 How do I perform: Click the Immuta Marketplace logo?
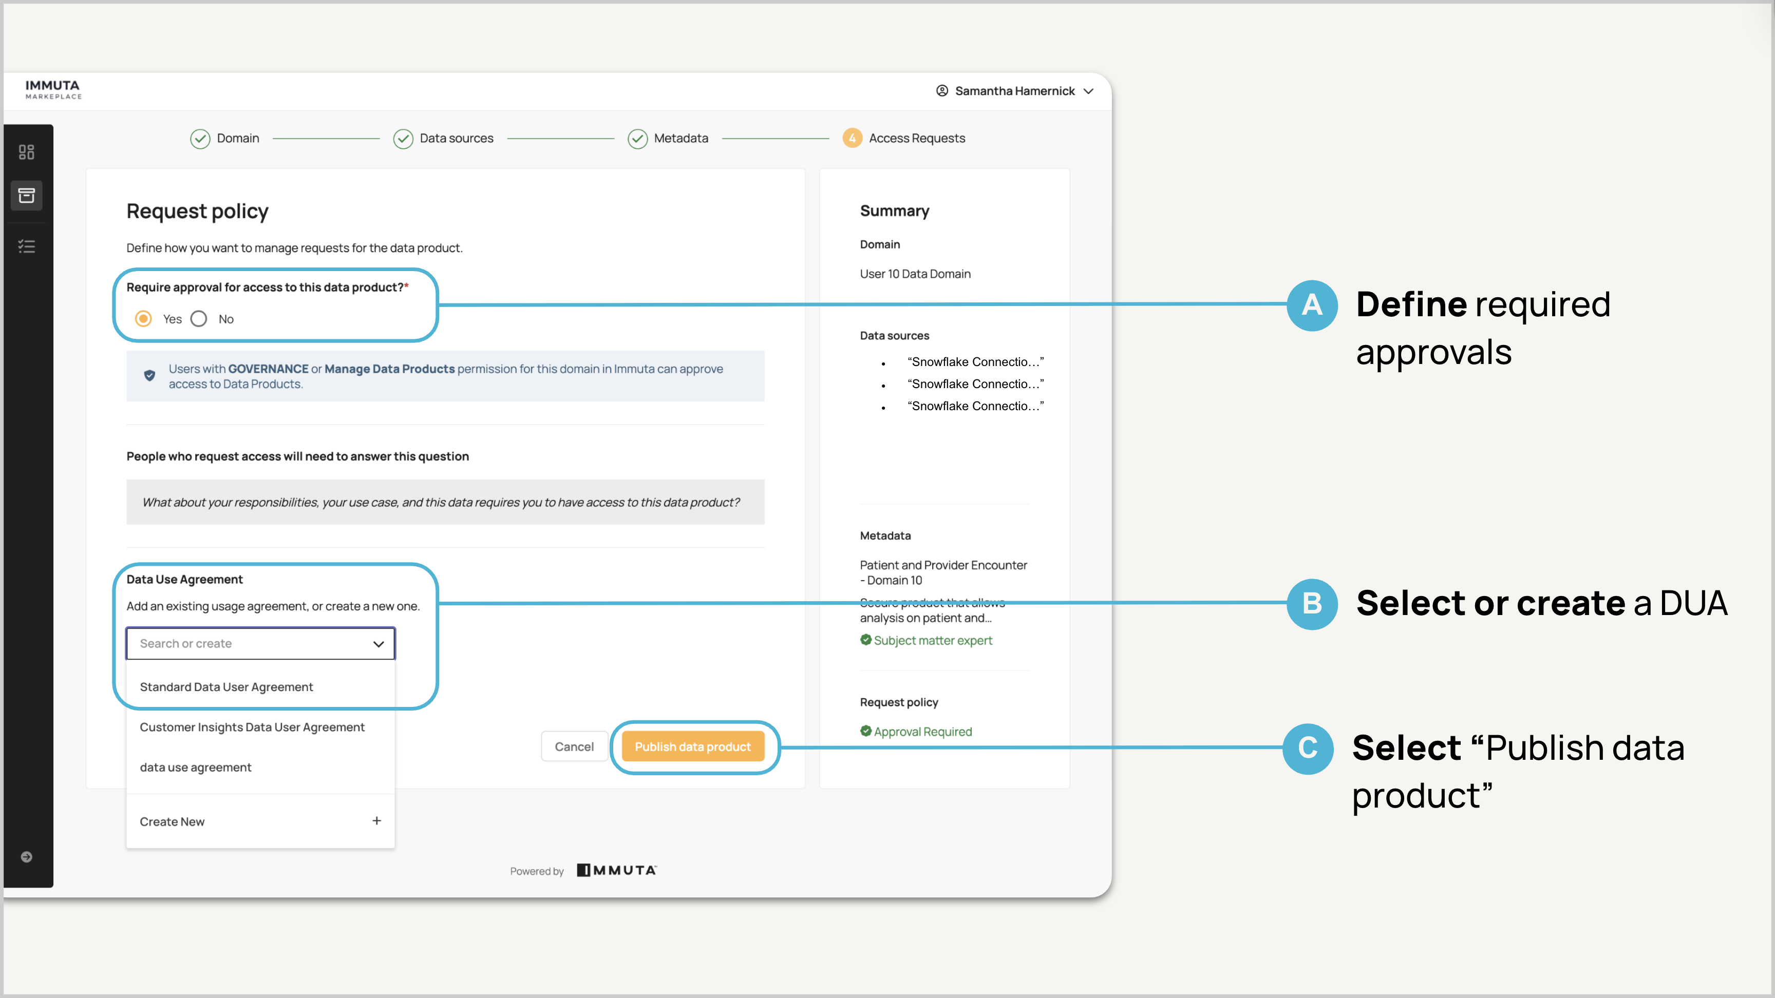click(x=53, y=89)
